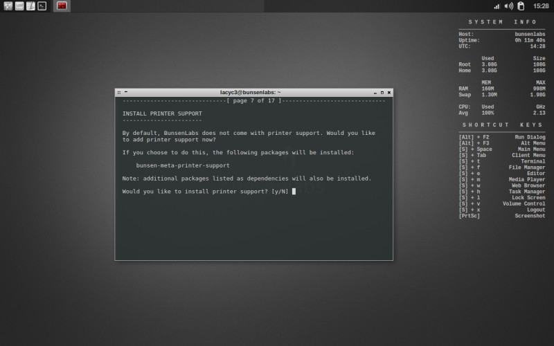The height and width of the screenshot is (346, 554).
Task: Launch the web browser from the panel
Action: pyautogui.click(x=8, y=6)
